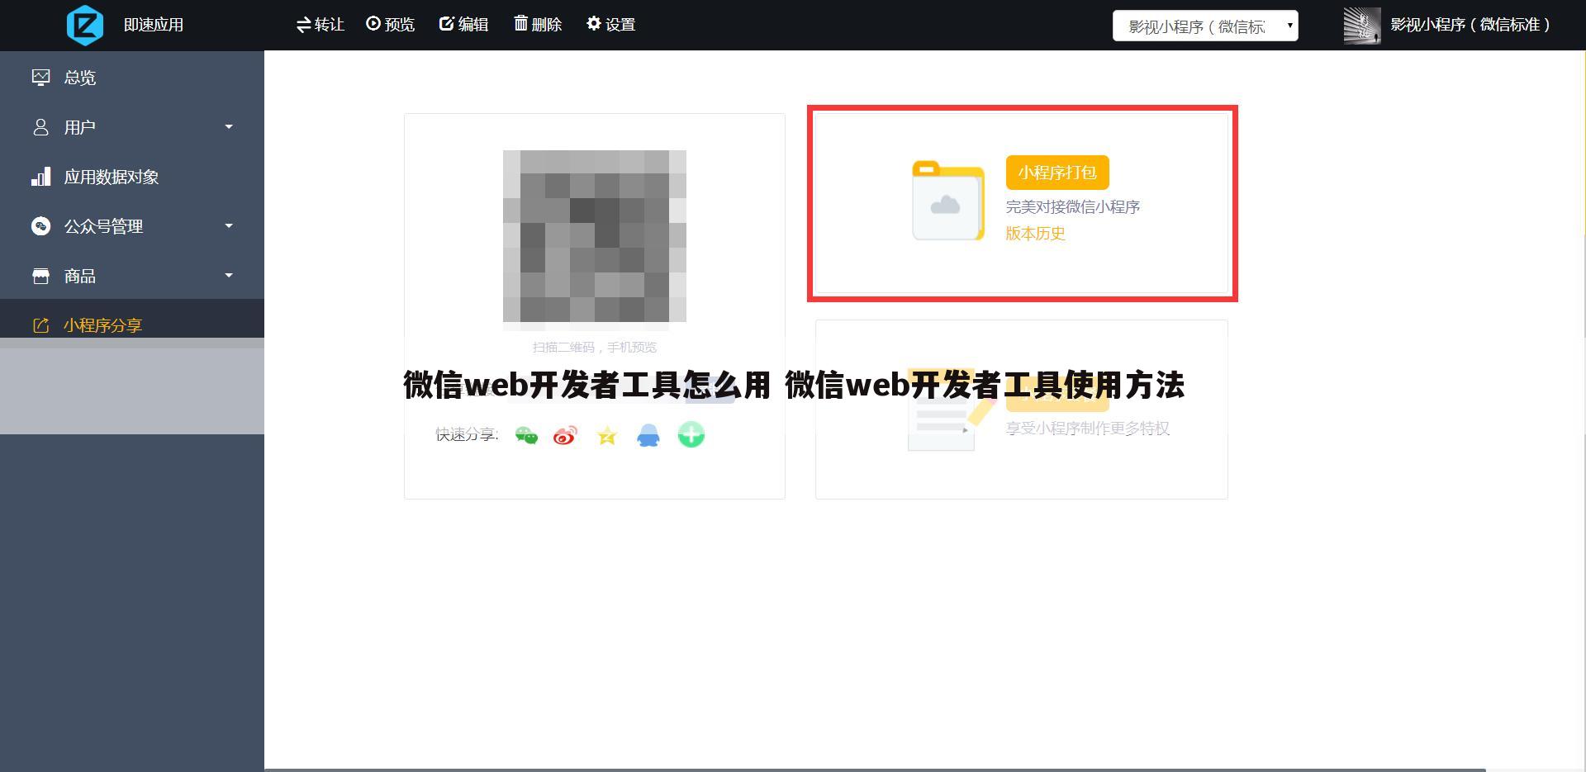Select the 公众号管理 icon
This screenshot has width=1586, height=772.
click(40, 226)
